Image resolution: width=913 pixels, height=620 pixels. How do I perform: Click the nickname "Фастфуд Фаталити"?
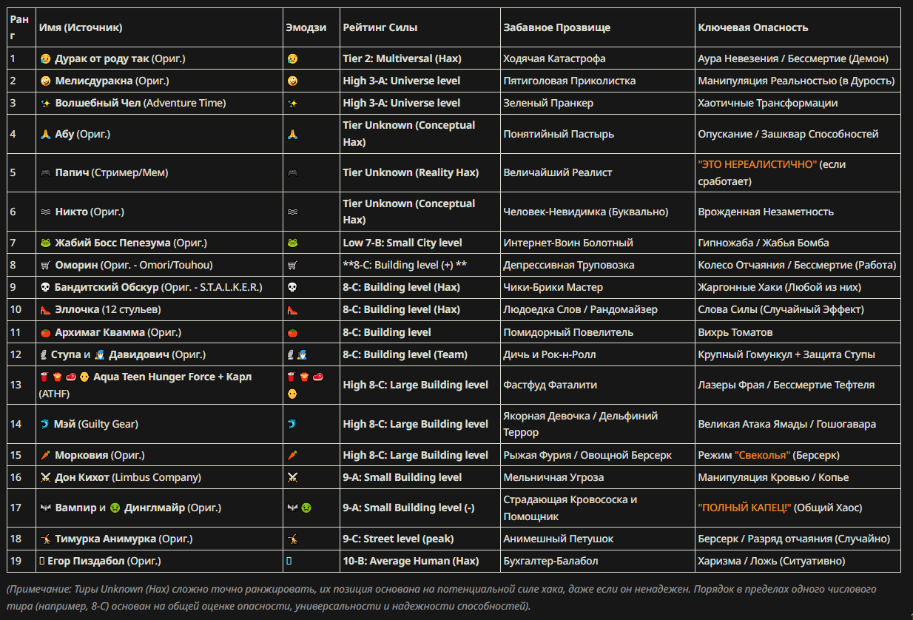(550, 385)
